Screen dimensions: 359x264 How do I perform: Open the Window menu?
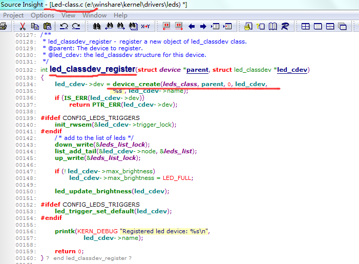point(95,15)
